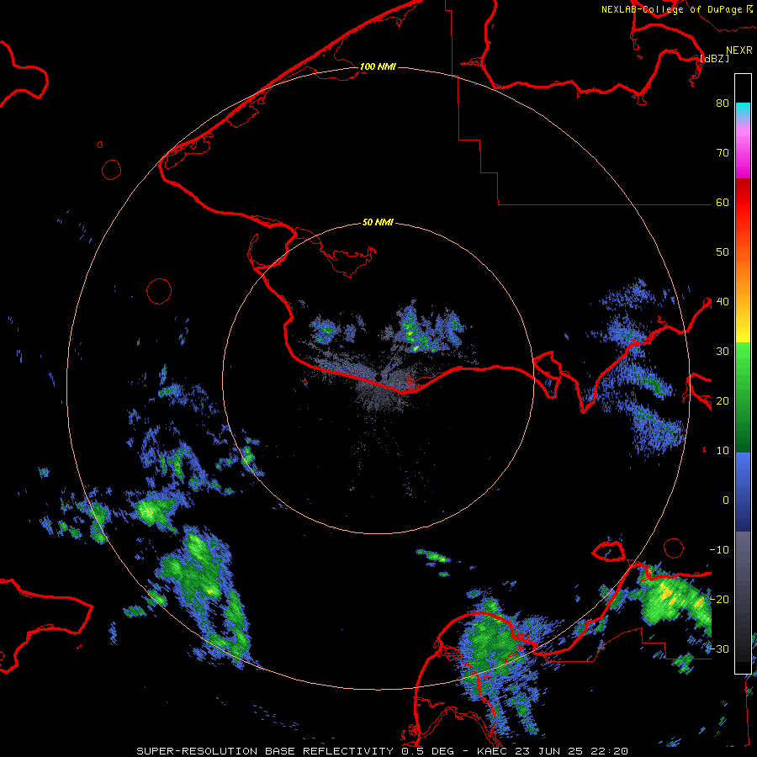Click the 0 value on the dBZ scale
Image resolution: width=757 pixels, height=757 pixels.
point(726,500)
